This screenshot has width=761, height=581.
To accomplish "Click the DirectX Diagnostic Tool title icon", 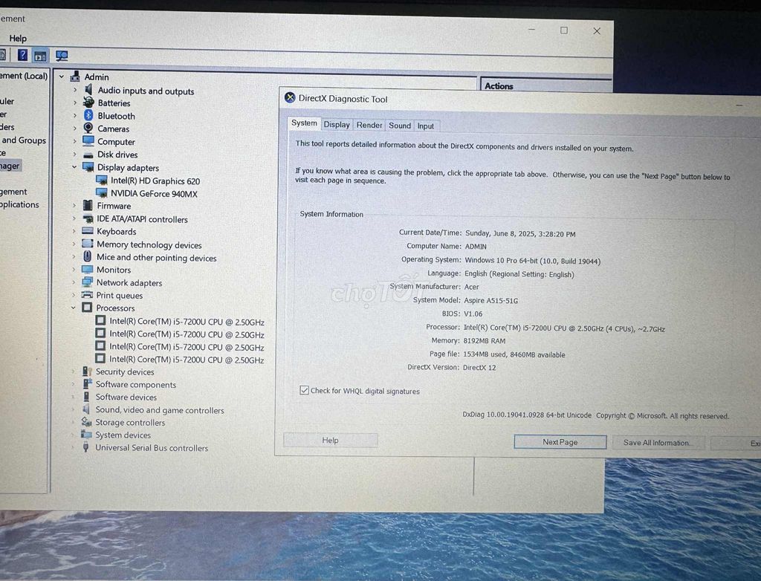I will [x=290, y=97].
